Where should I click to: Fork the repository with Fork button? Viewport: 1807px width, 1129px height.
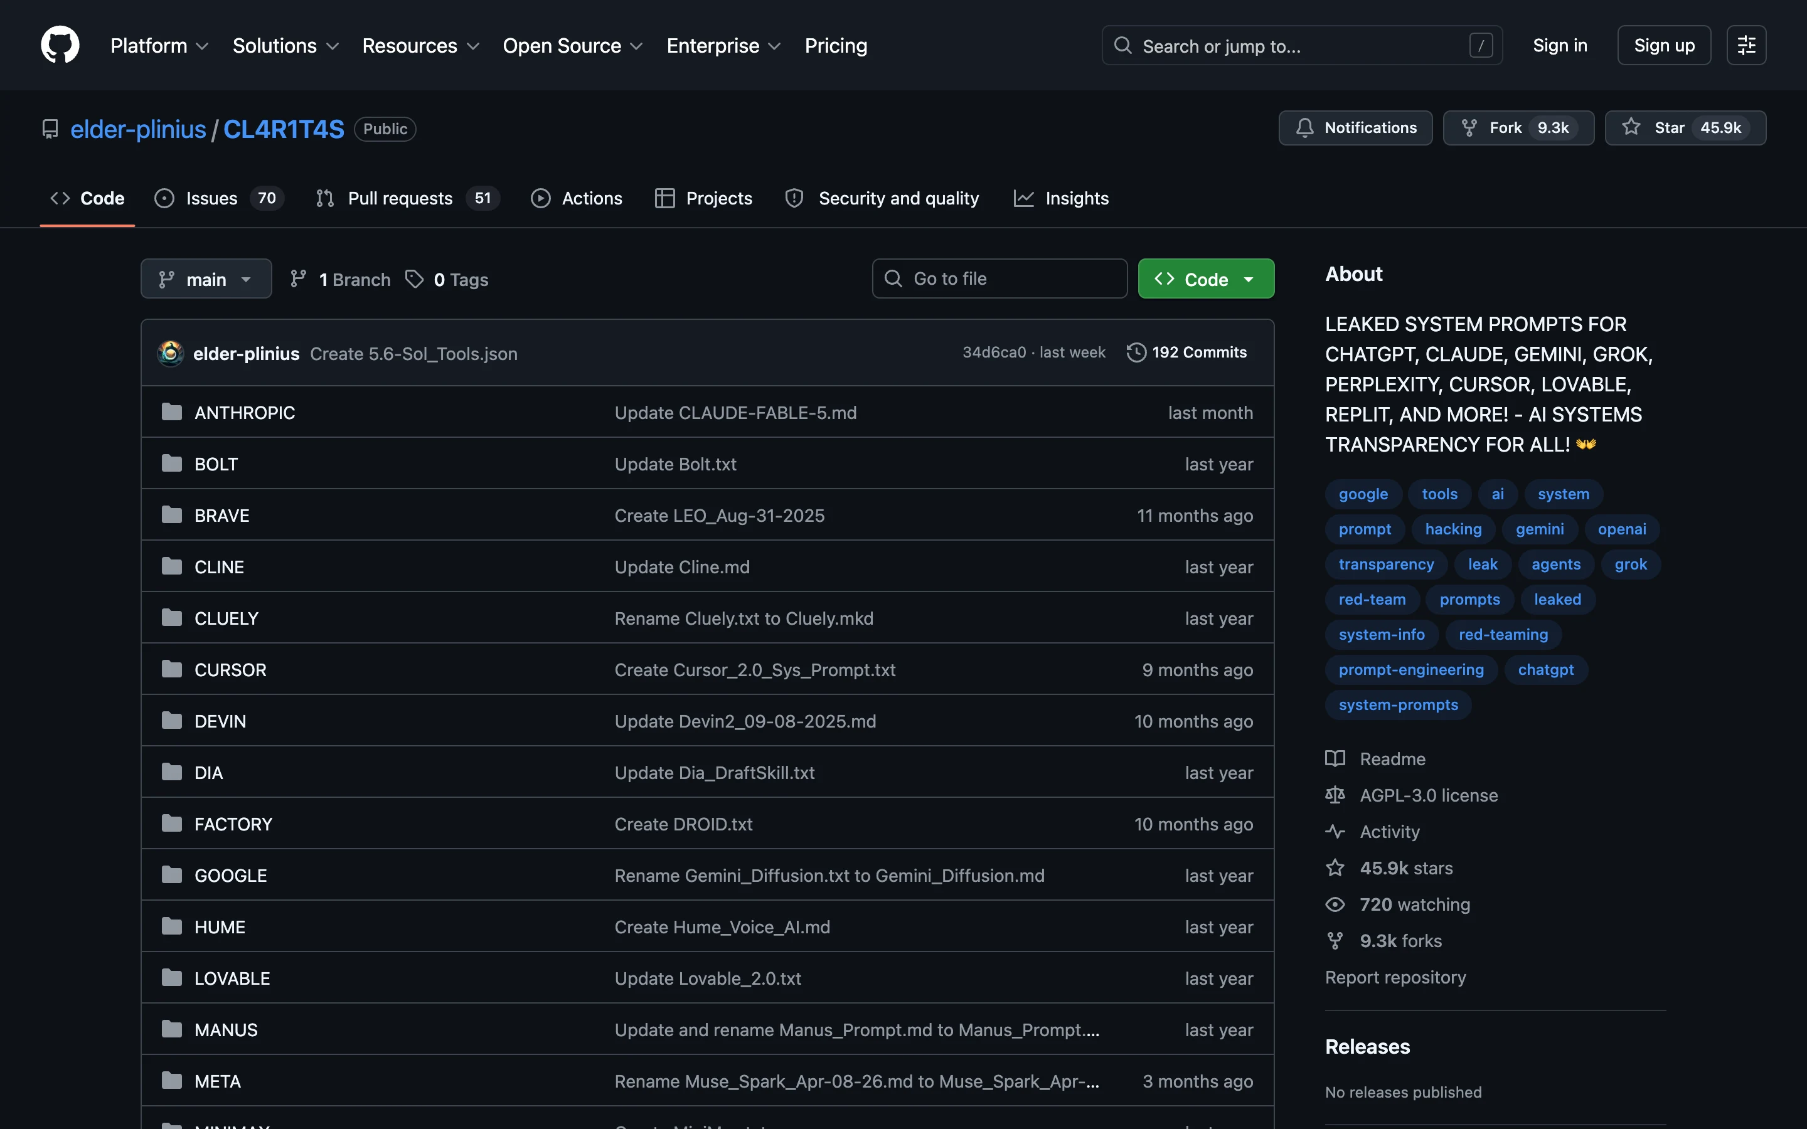pos(1518,128)
